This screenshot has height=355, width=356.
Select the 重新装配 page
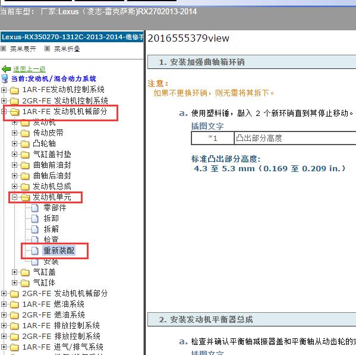pyautogui.click(x=59, y=251)
